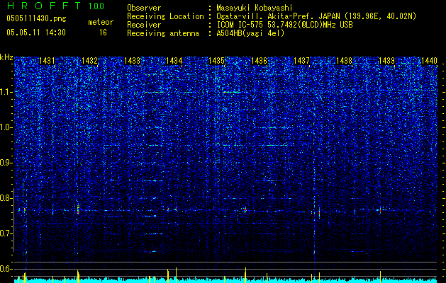Select the version number 1.0.0
Screen dimensions: 446x283
[96, 6]
